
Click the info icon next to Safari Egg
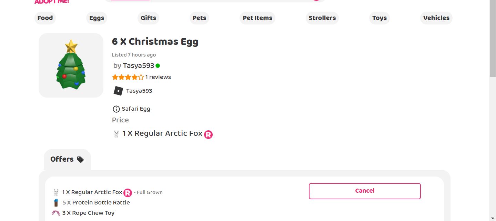[116, 109]
